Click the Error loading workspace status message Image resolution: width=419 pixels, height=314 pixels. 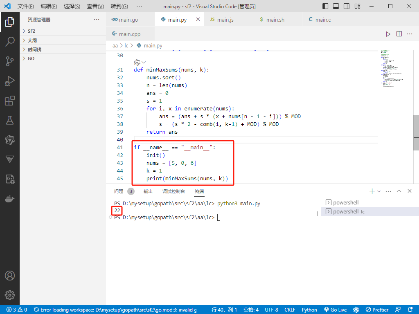click(115, 310)
